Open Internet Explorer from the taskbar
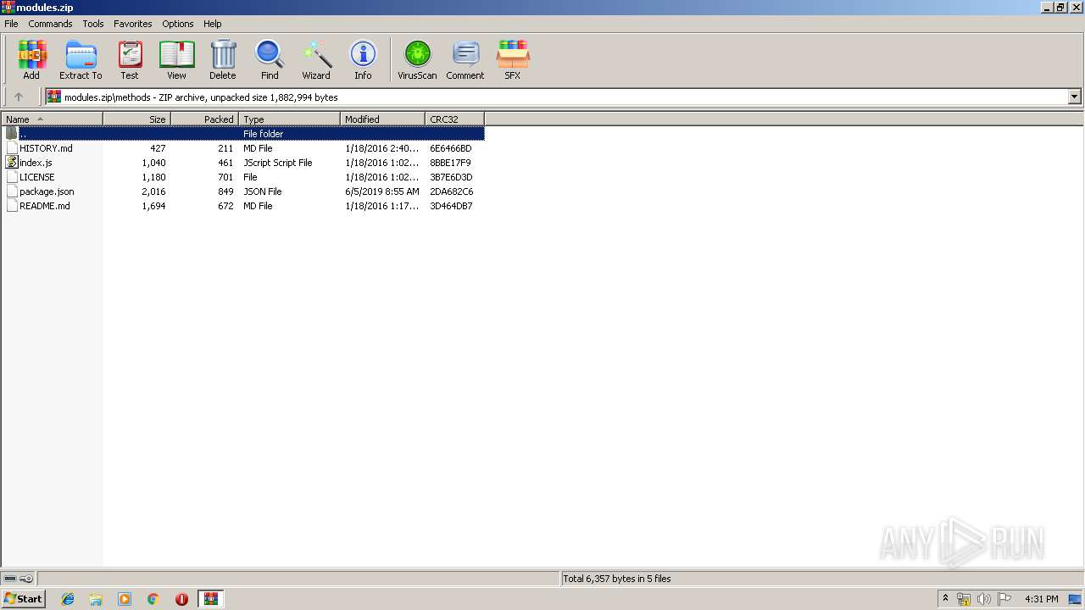The image size is (1085, 610). coord(68,599)
